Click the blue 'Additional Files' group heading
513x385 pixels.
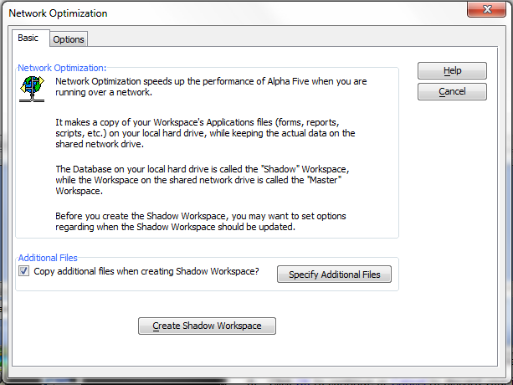pos(48,258)
